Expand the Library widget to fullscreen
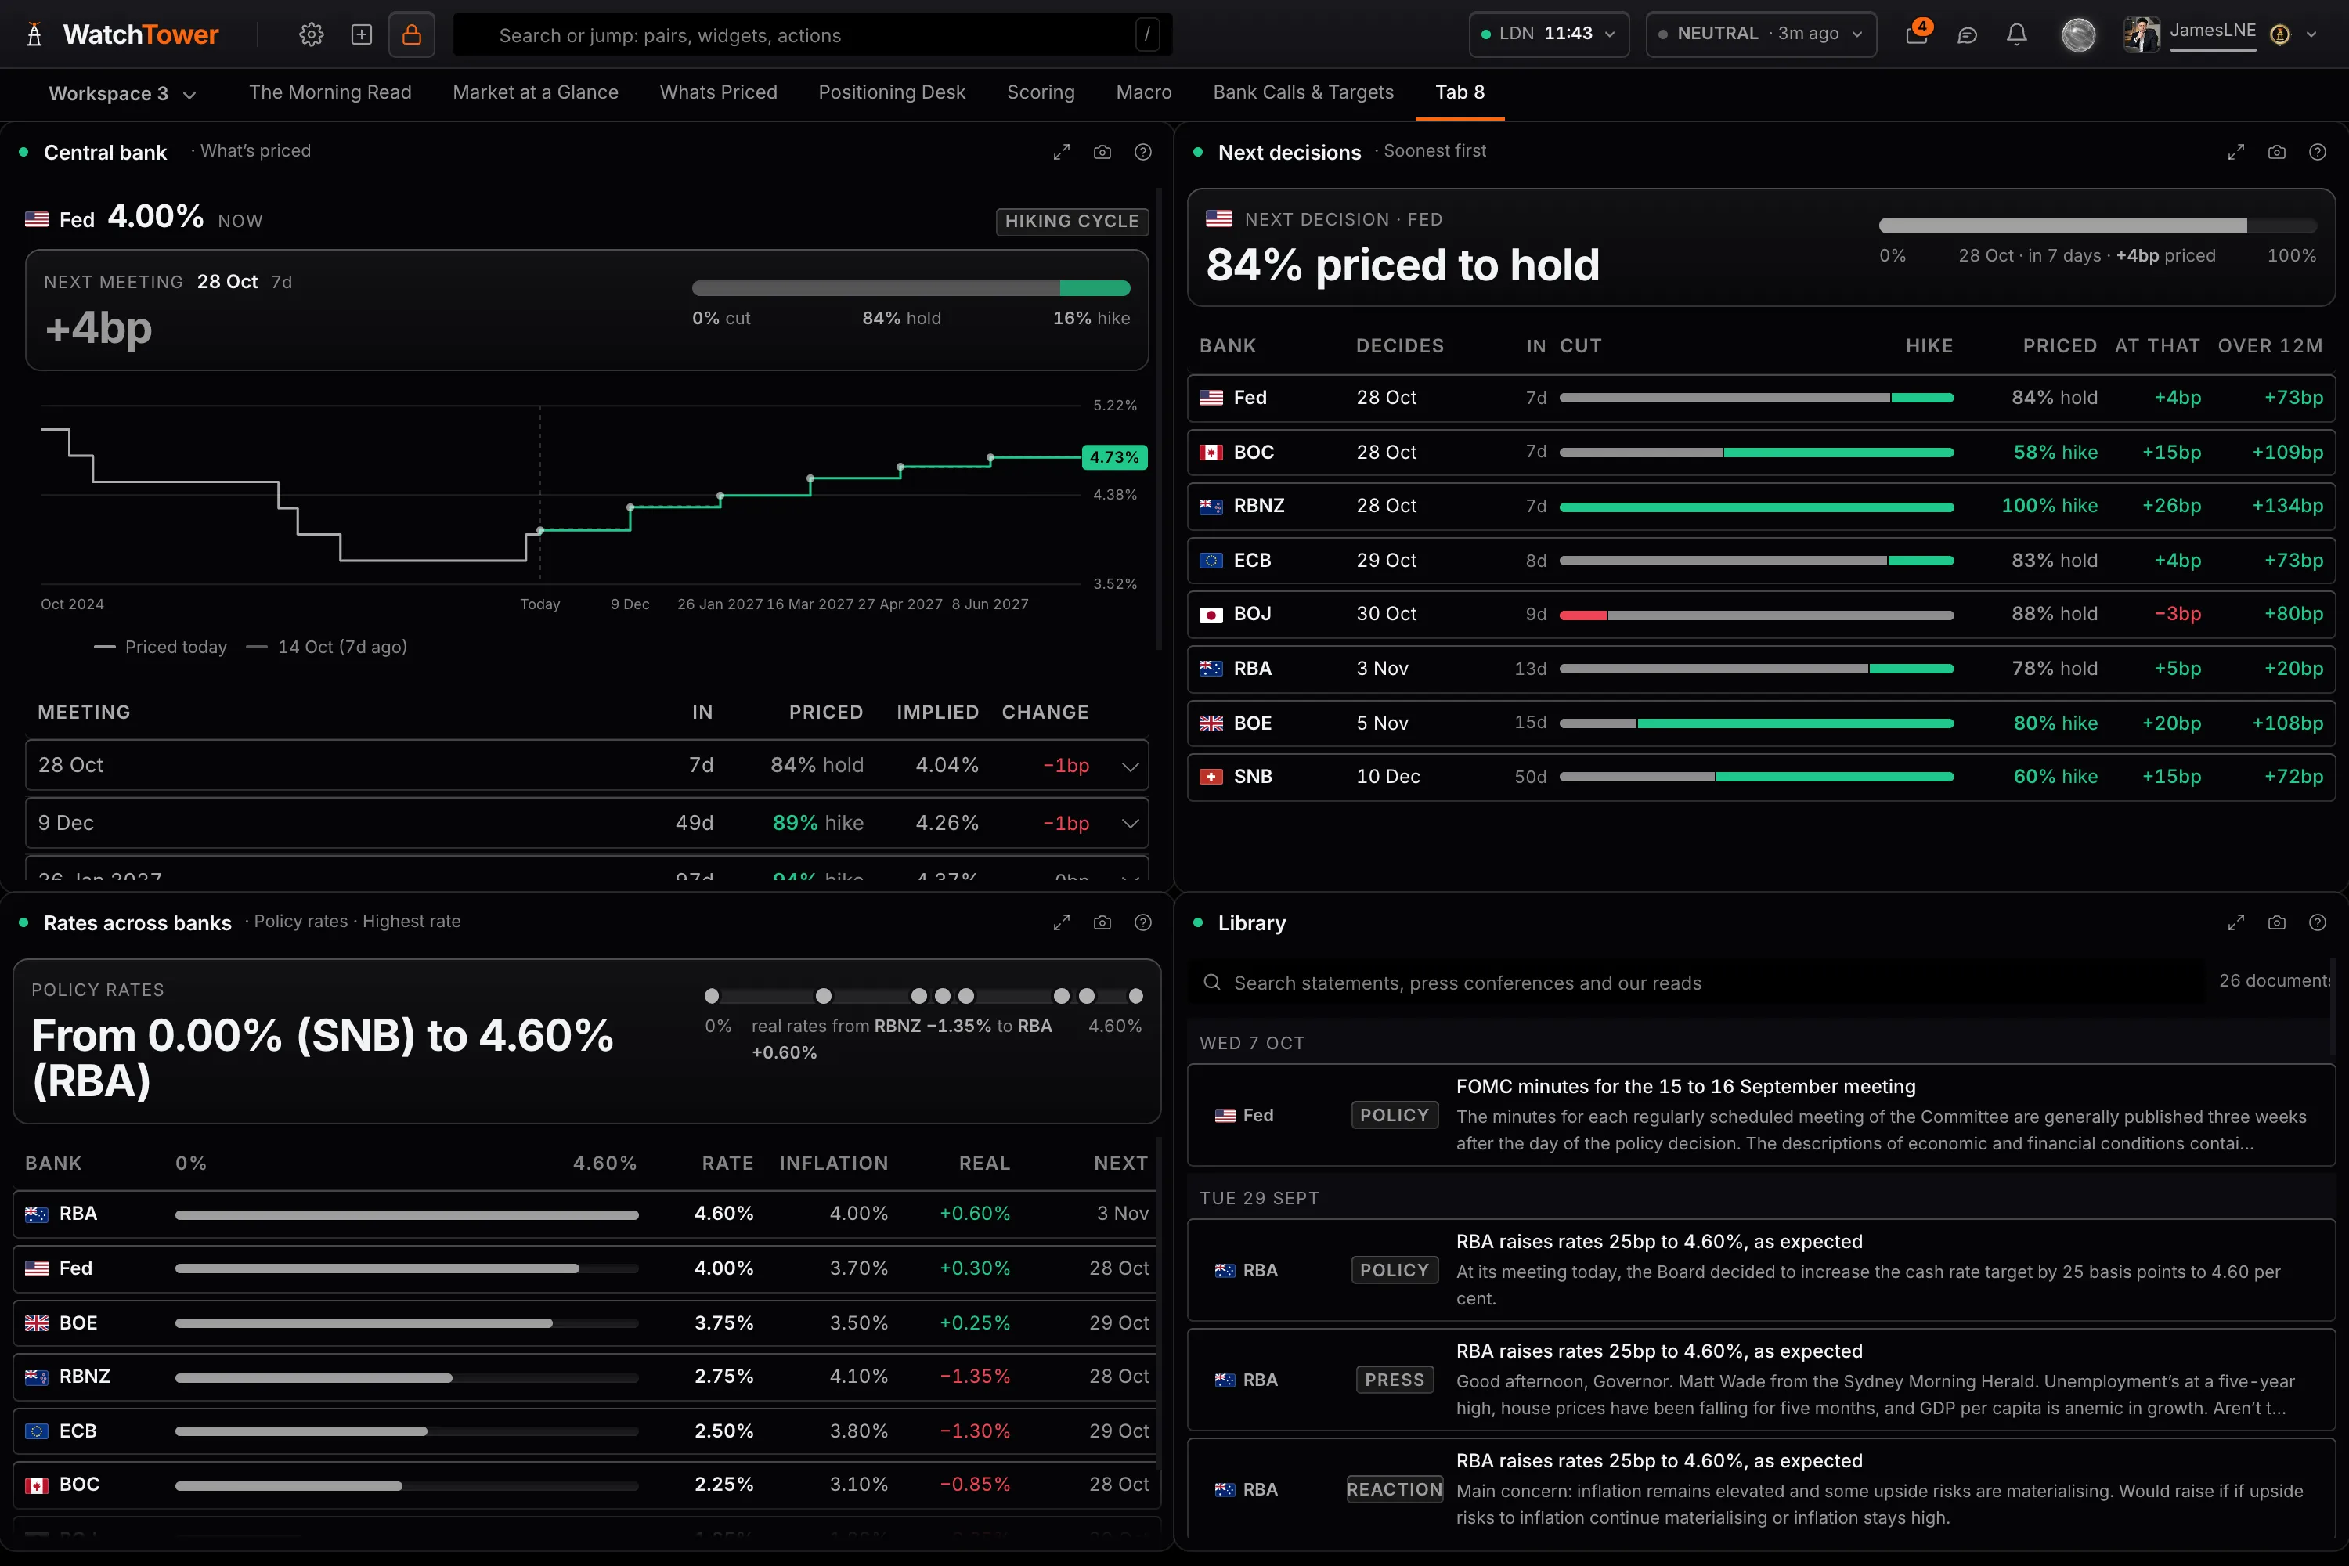 click(2236, 923)
